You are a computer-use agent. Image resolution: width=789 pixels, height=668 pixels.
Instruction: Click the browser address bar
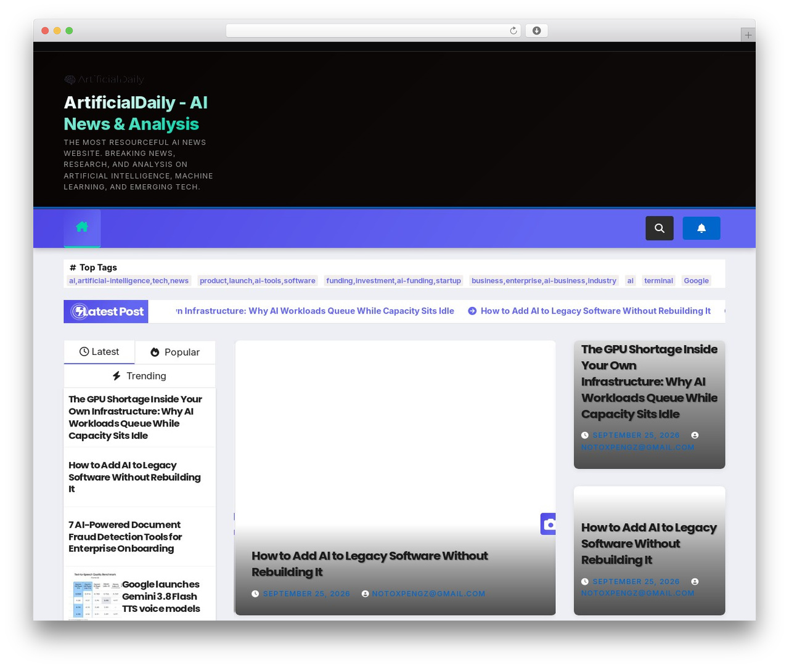pos(373,31)
